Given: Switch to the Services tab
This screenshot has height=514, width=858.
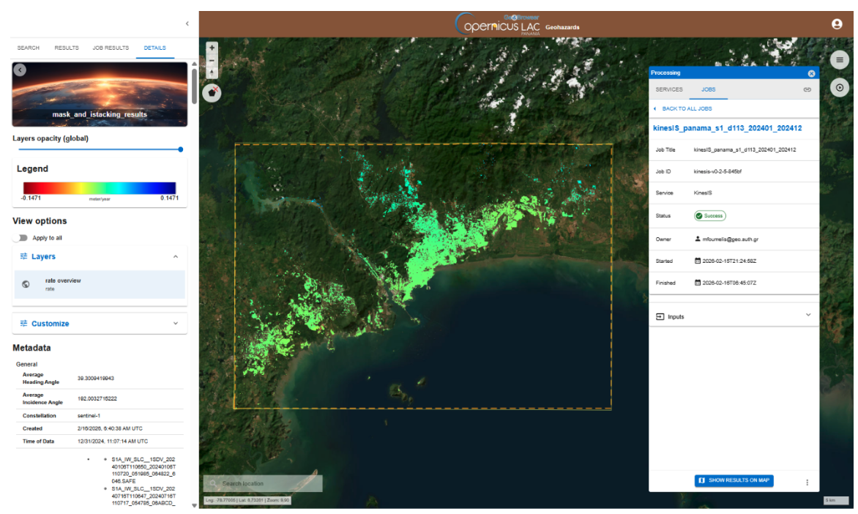Looking at the screenshot, I should pyautogui.click(x=669, y=89).
